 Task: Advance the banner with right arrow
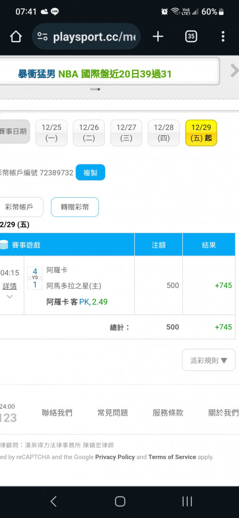point(234,70)
